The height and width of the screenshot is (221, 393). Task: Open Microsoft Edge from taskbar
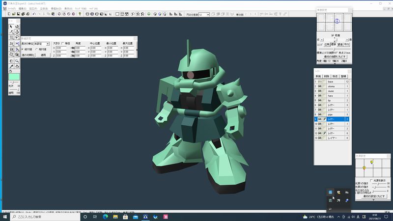tap(105, 217)
